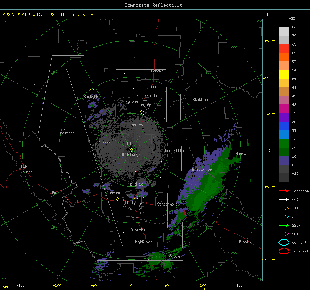Image resolution: width=310 pixels, height=290 pixels.
Task: Click the cyan 27ZW arrow legend icon
Action: [x=284, y=217]
